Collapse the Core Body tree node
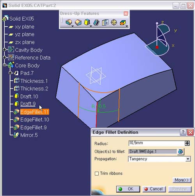Viewport: 195px width, 196px height. pos(4,65)
